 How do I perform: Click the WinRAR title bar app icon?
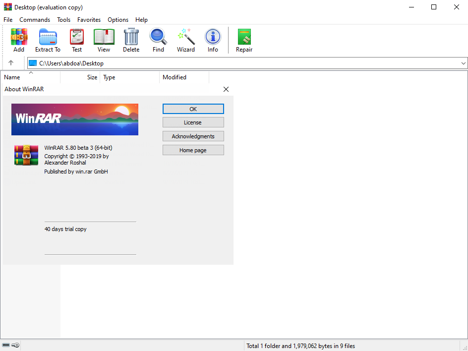[x=8, y=7]
